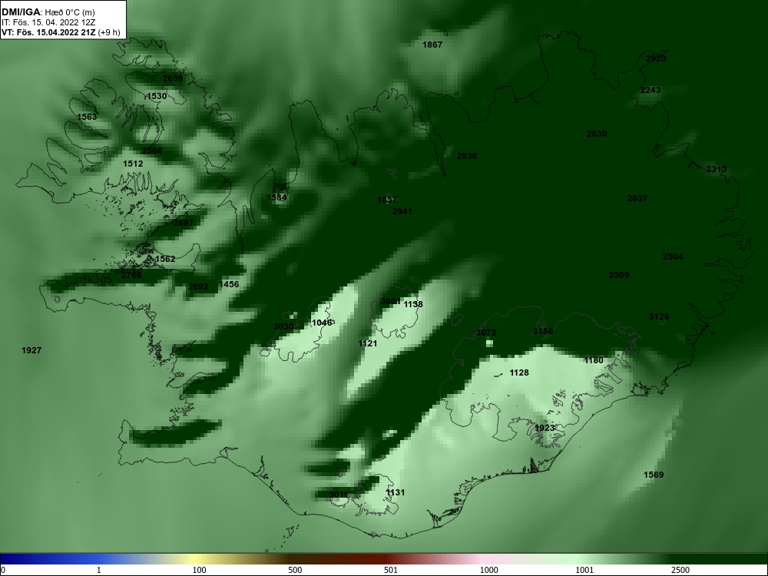Select the map value 3072
The image size is (768, 576).
(486, 333)
